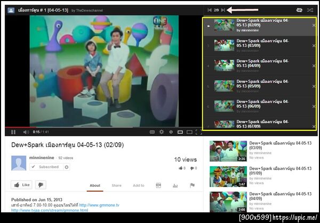Image resolution: width=320 pixels, height=223 pixels.
Task: Click the Dislike thumbs-down button
Action: click(41, 185)
